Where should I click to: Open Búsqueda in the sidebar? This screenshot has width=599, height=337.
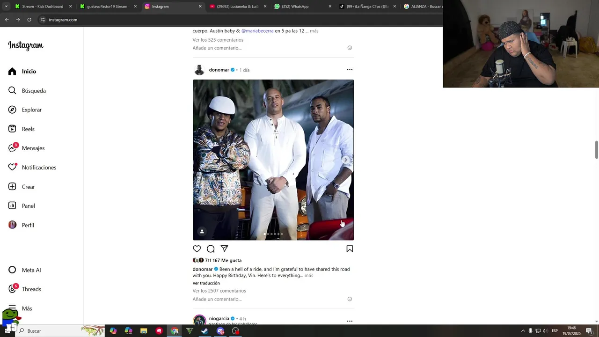27,90
